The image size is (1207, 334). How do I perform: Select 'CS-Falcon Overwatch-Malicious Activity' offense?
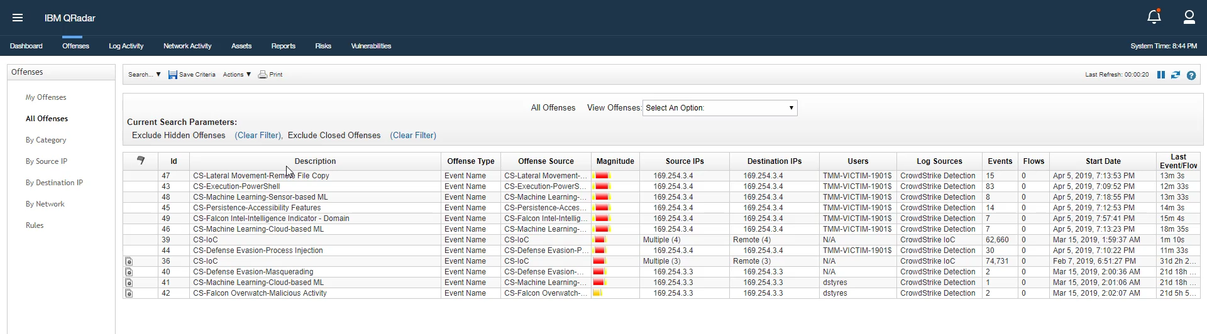(260, 293)
